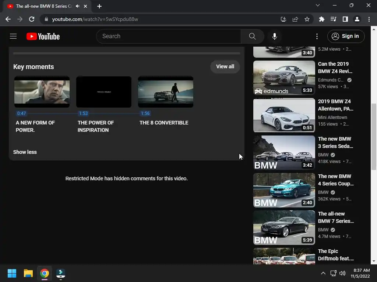Open Chrome extensions puzzle icon
The image size is (377, 282).
pos(321,19)
